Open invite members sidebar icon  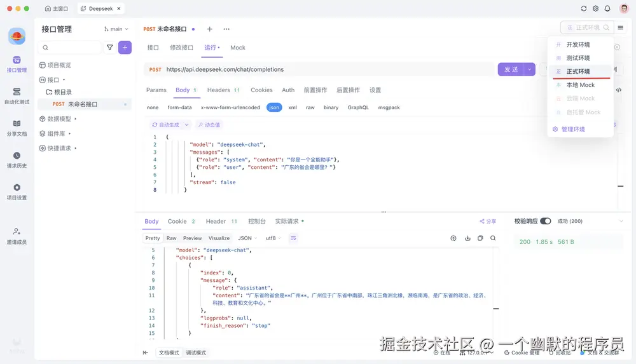17,236
